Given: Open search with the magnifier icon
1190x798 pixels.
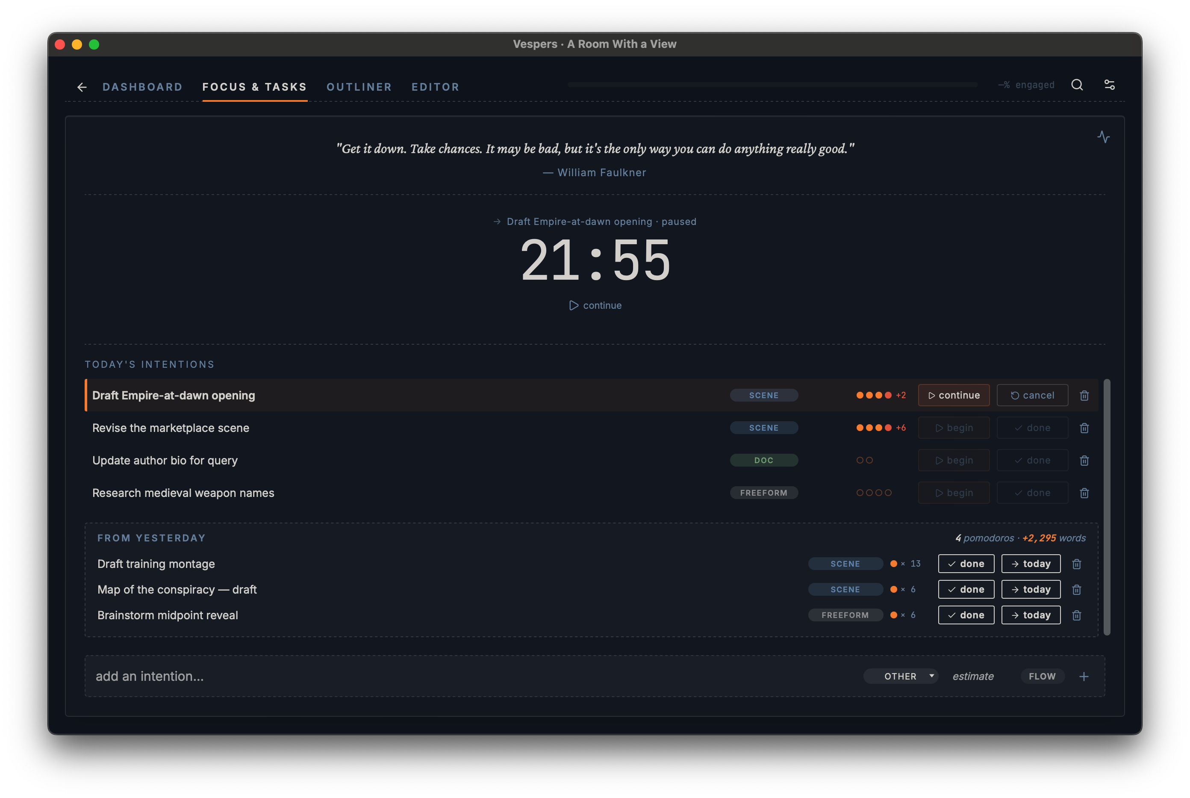Looking at the screenshot, I should click(1077, 85).
